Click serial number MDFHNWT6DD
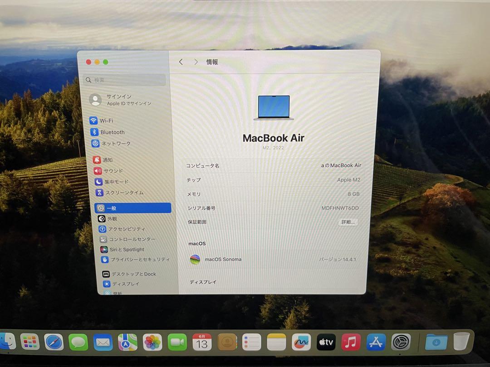This screenshot has width=490, height=367. pyautogui.click(x=340, y=208)
